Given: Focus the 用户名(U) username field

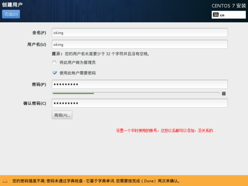Looking at the screenshot, I should click(140, 44).
